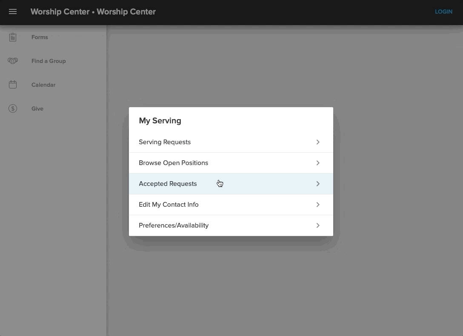This screenshot has width=463, height=336.
Task: Click the My Serving dialog heading
Action: (160, 121)
